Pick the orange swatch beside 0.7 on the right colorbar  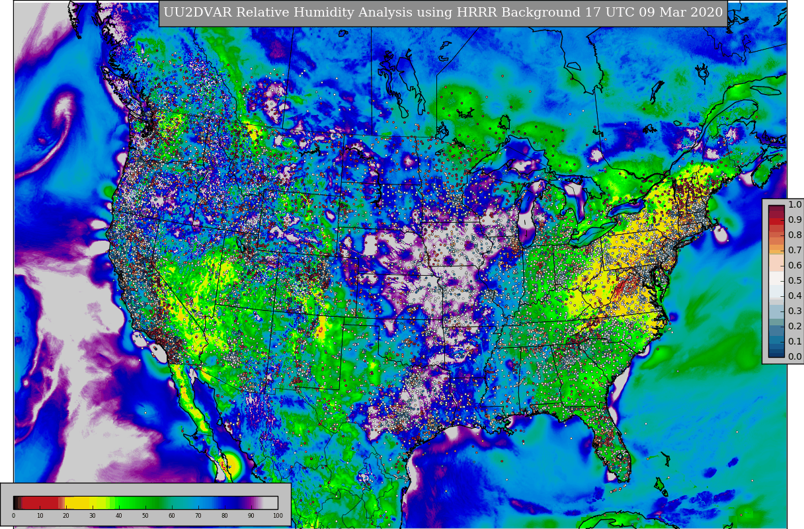(776, 250)
